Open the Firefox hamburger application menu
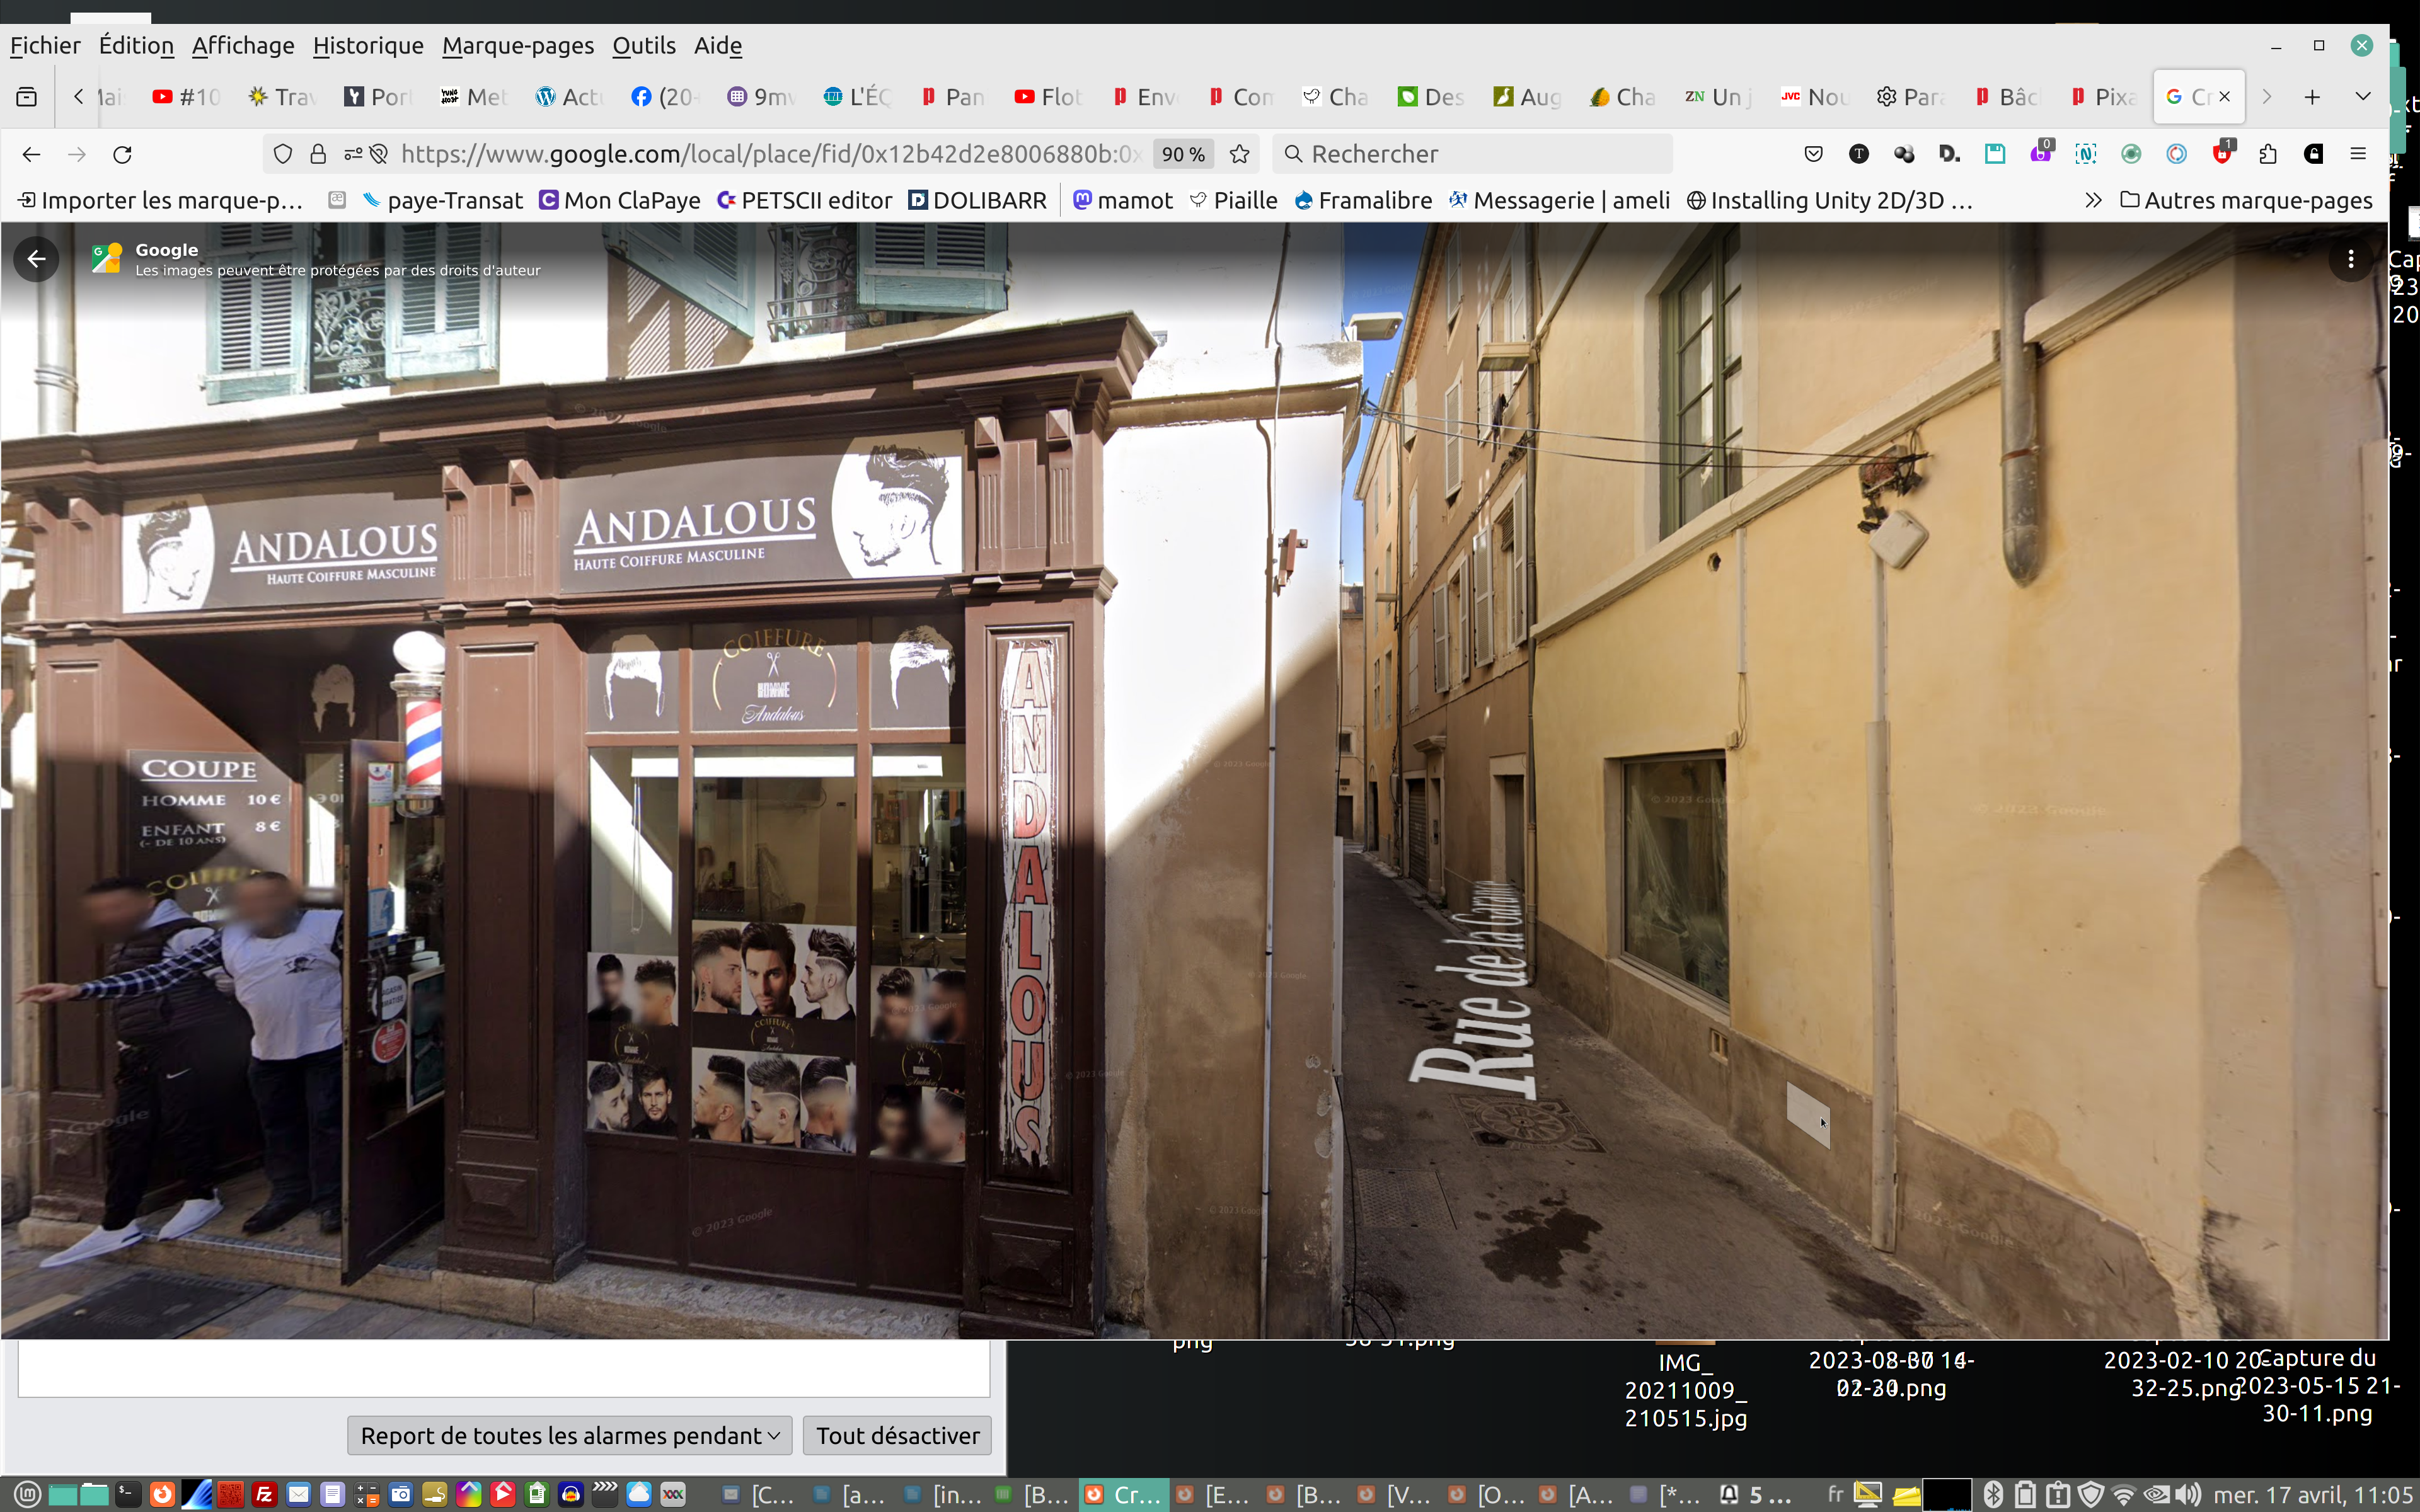This screenshot has width=2420, height=1512. [2358, 154]
